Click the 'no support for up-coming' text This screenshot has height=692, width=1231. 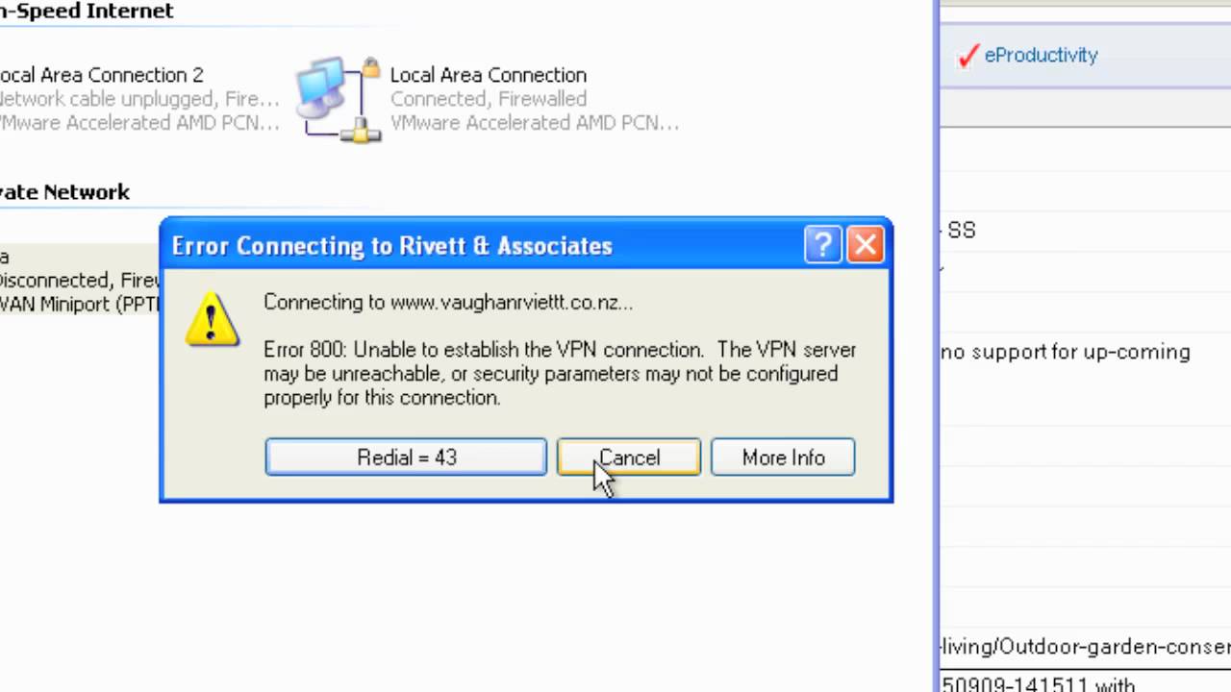click(x=1066, y=352)
